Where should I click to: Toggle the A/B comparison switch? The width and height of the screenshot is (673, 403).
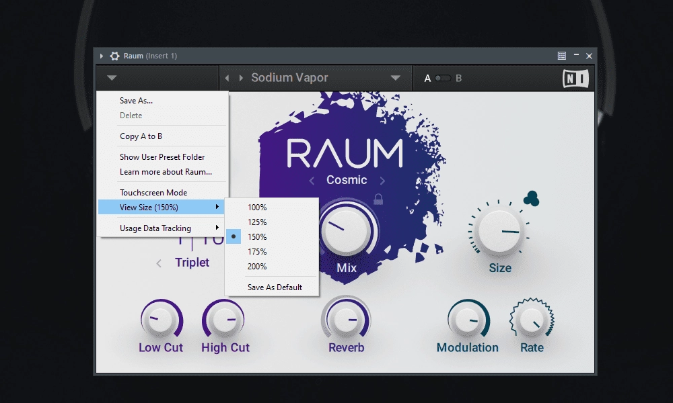pyautogui.click(x=443, y=78)
